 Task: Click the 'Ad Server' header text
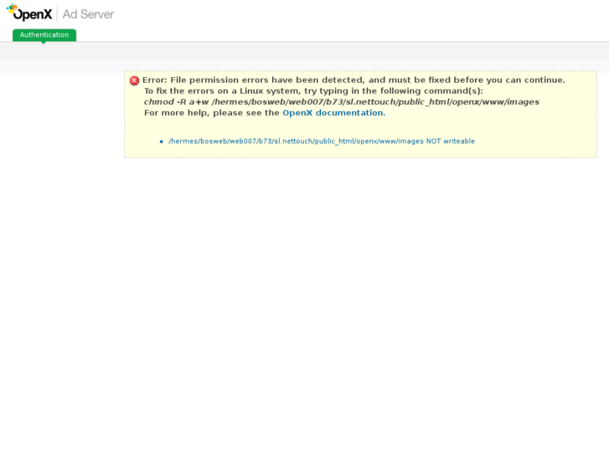tap(88, 14)
